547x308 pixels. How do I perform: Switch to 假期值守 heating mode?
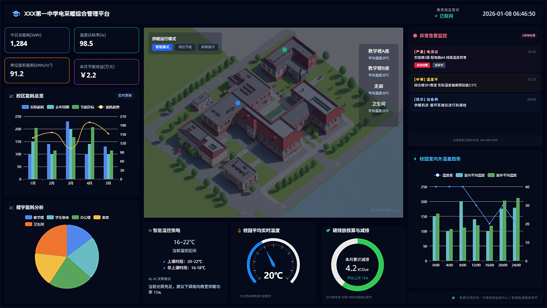tap(208, 47)
